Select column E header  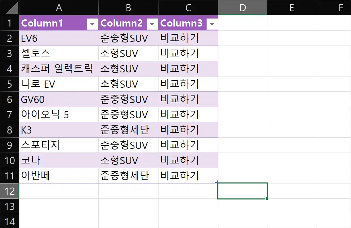291,8
